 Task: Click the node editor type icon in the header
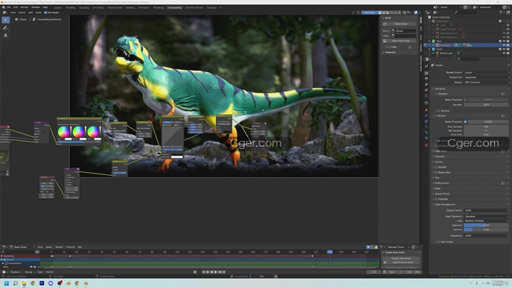[x=4, y=12]
